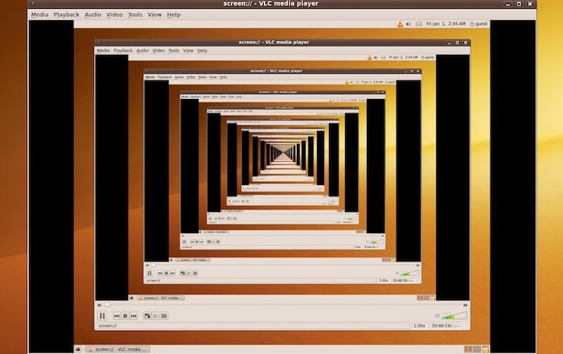Click the slower arrow in the first nested VLC window

click(x=99, y=305)
